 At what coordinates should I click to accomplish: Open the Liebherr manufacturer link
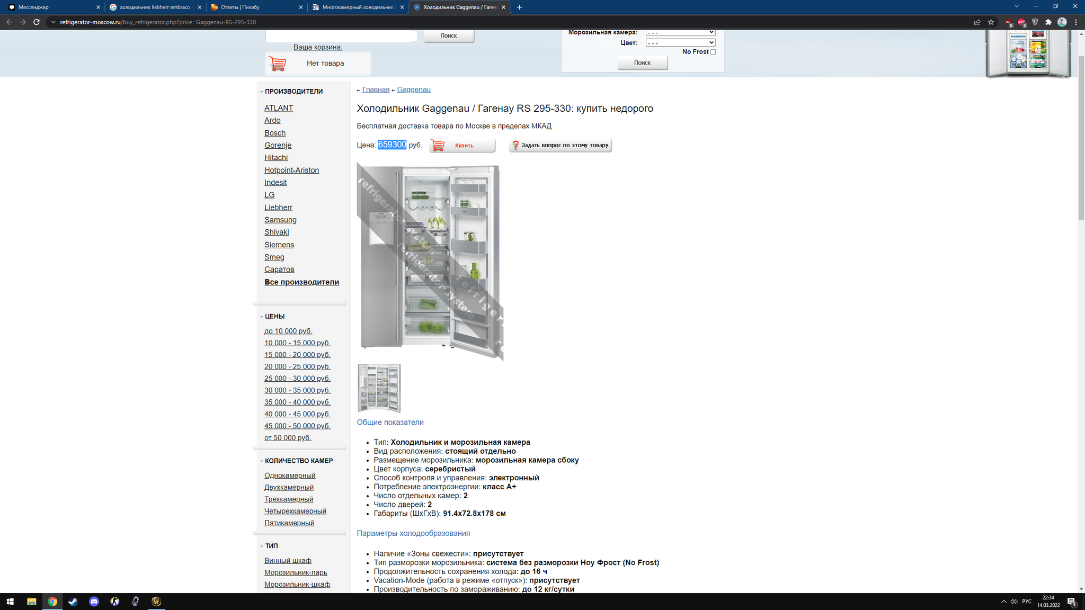click(278, 208)
